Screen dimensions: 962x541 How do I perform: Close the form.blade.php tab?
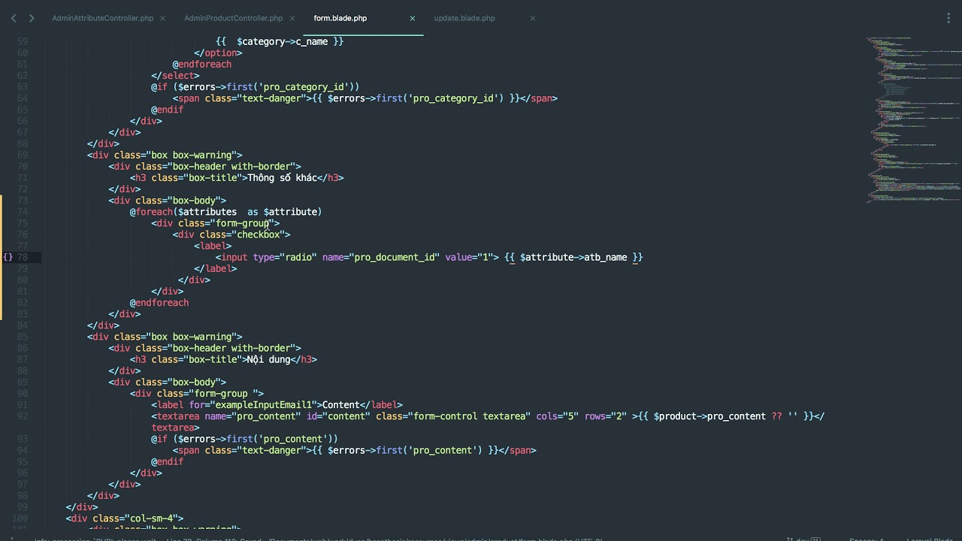click(x=412, y=18)
